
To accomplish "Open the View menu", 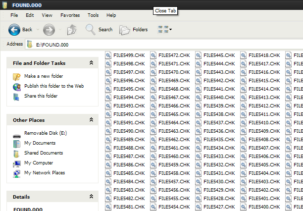I will coord(47,15).
